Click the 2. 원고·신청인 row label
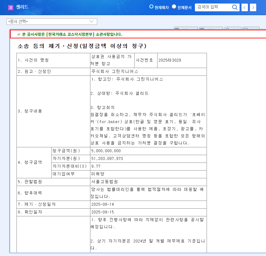Image resolution: width=266 pixels, height=256 pixels. tap(34, 72)
